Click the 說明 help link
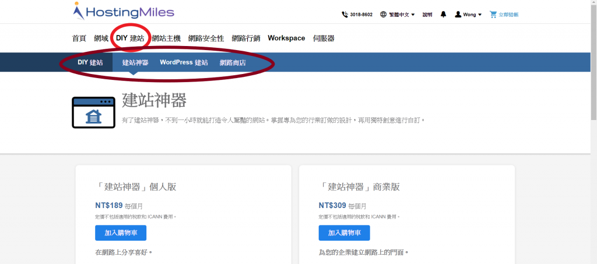This screenshot has width=597, height=264. [427, 15]
